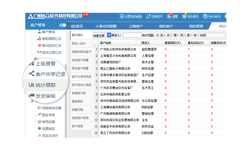This screenshot has height=155, width=252.
Task: Click the 统计跟踪 bar chart icon
Action: (x=31, y=85)
